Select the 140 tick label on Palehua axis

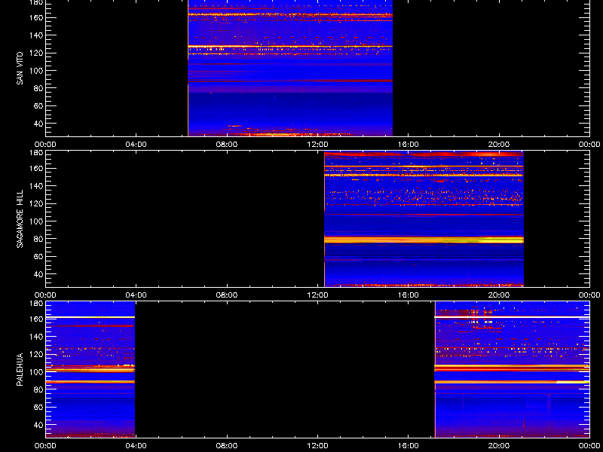37,337
